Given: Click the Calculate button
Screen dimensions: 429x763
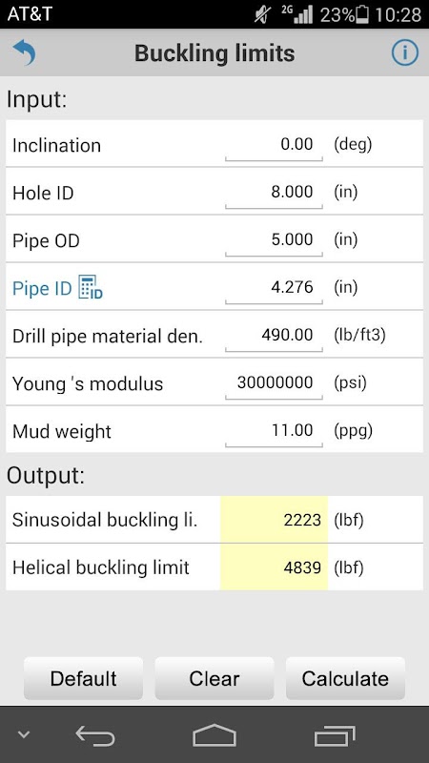Looking at the screenshot, I should [345, 678].
